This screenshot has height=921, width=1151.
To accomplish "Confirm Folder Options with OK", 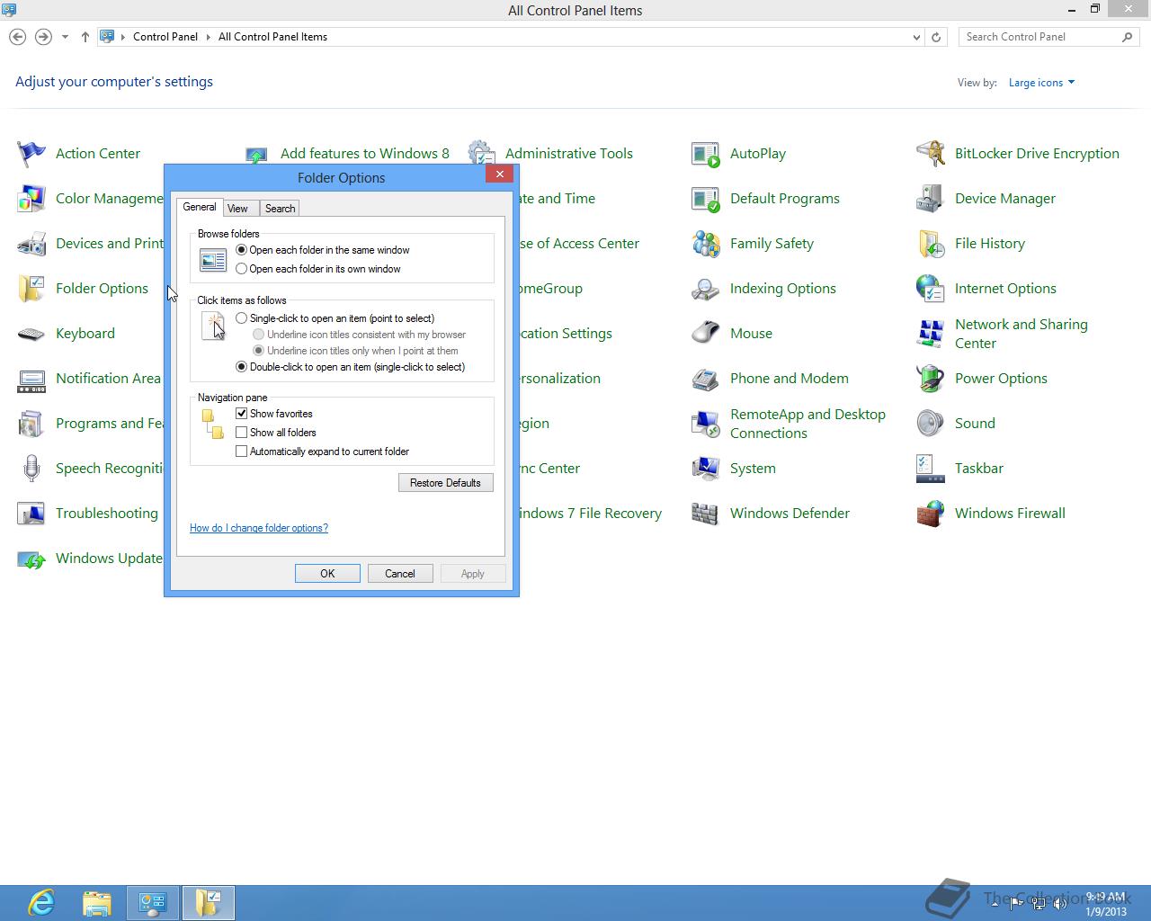I will [x=327, y=574].
